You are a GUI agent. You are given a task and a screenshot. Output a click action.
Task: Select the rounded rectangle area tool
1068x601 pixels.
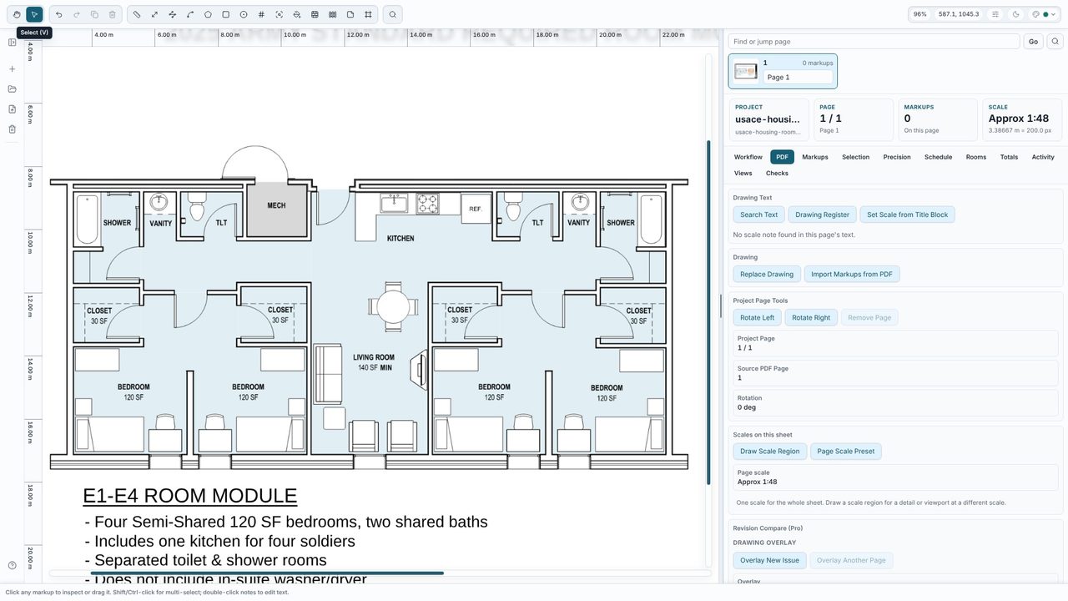[x=225, y=14]
